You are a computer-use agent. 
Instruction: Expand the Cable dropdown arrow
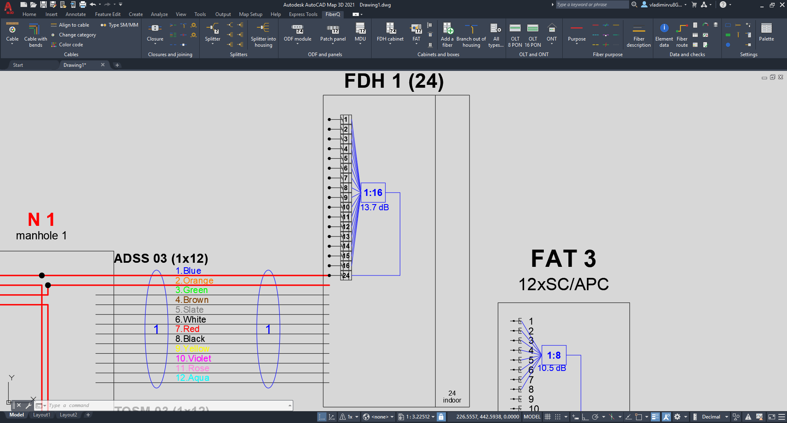click(x=12, y=44)
